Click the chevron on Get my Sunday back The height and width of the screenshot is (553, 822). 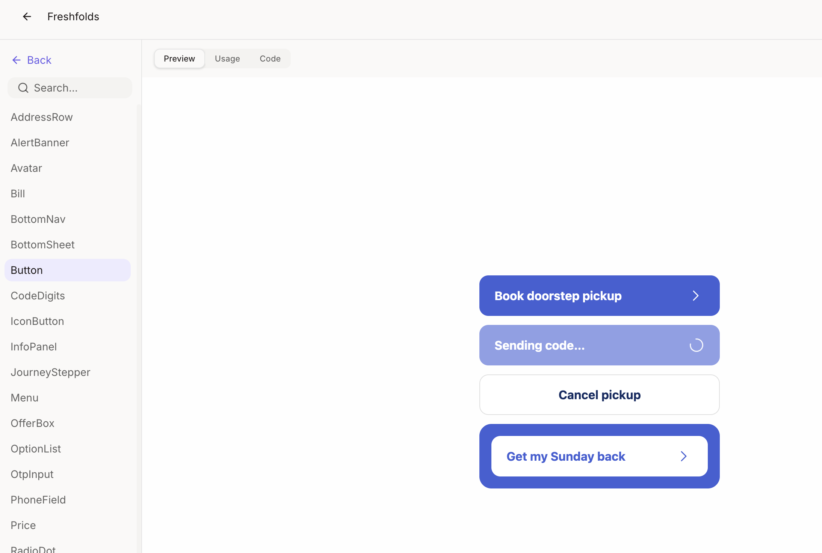pyautogui.click(x=683, y=456)
